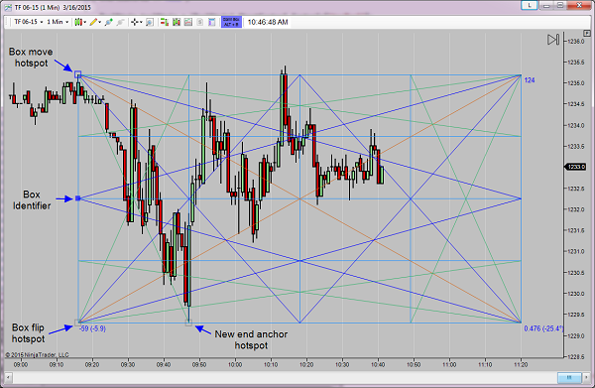Click the green-dot link toolbar icon
The image size is (595, 388).
[109, 22]
